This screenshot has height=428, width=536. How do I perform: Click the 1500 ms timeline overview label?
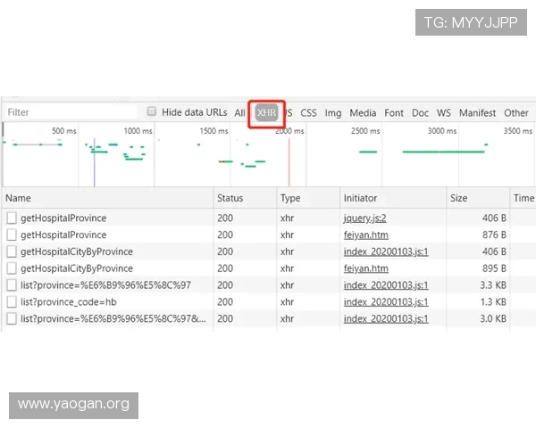pyautogui.click(x=214, y=131)
